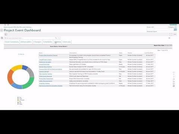The width and height of the screenshot is (179, 134).
Task: Open the Event Summary tab
Action: click(12, 42)
